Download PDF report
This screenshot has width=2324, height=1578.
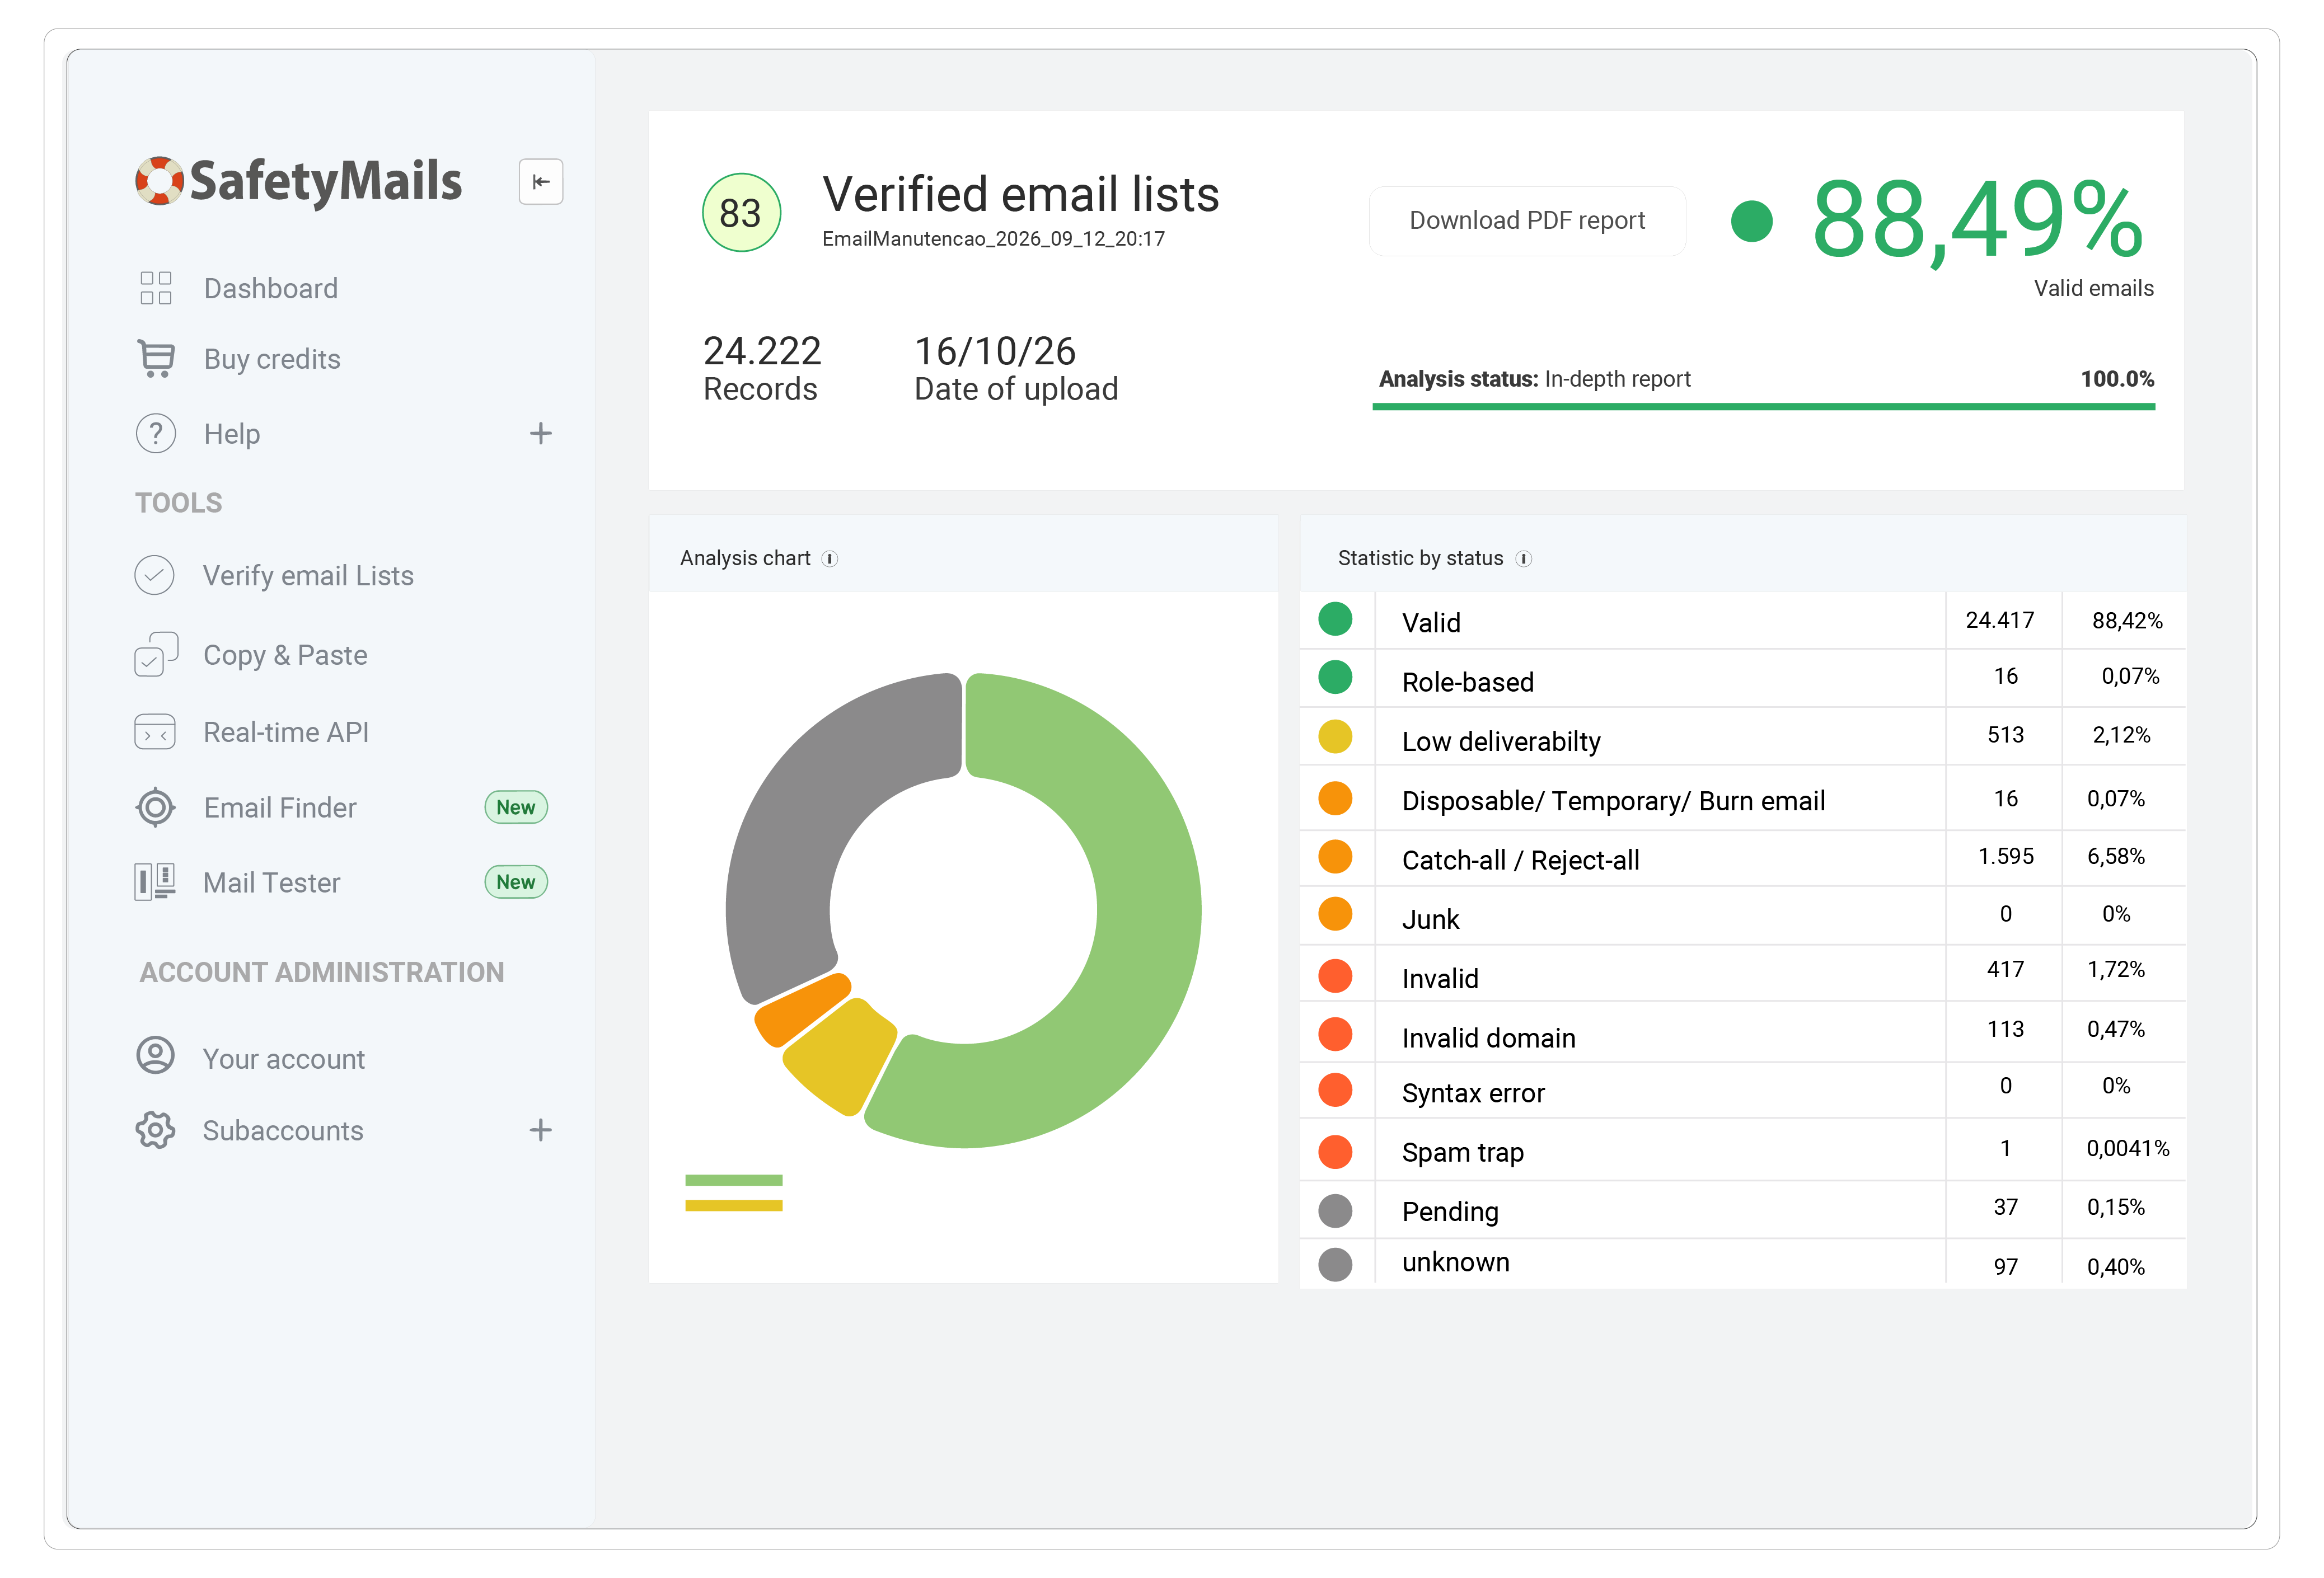[1527, 221]
